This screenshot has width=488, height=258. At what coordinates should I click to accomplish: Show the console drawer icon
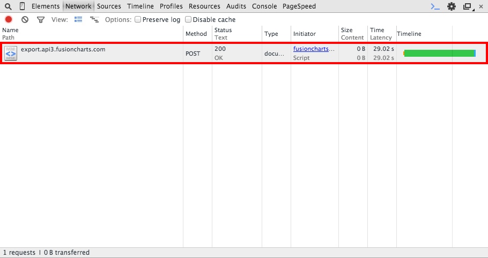tap(435, 6)
